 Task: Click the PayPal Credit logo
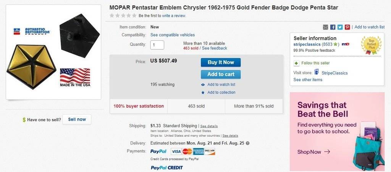coord(166,167)
